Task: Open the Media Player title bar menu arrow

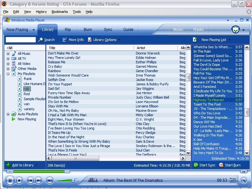Action: 228,20
